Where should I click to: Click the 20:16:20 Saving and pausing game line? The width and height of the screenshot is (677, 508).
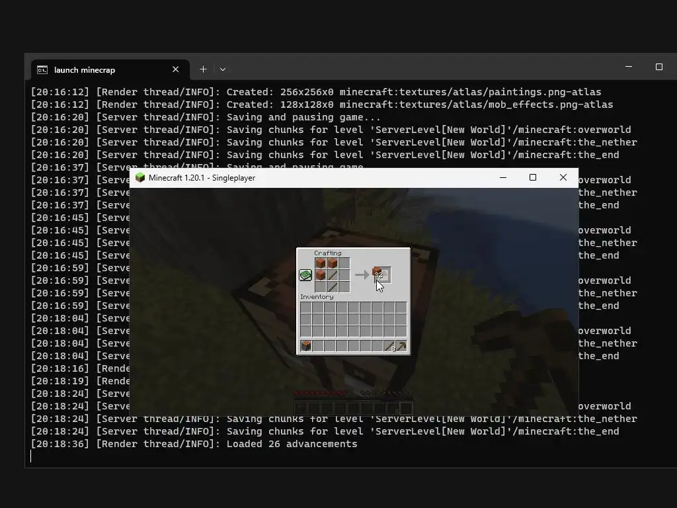(206, 117)
